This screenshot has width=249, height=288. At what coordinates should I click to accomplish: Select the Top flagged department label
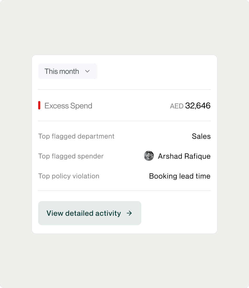(76, 136)
